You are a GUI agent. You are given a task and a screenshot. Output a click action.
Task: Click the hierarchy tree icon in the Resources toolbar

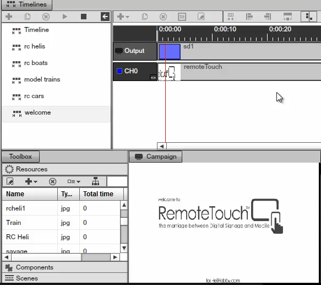click(95, 181)
